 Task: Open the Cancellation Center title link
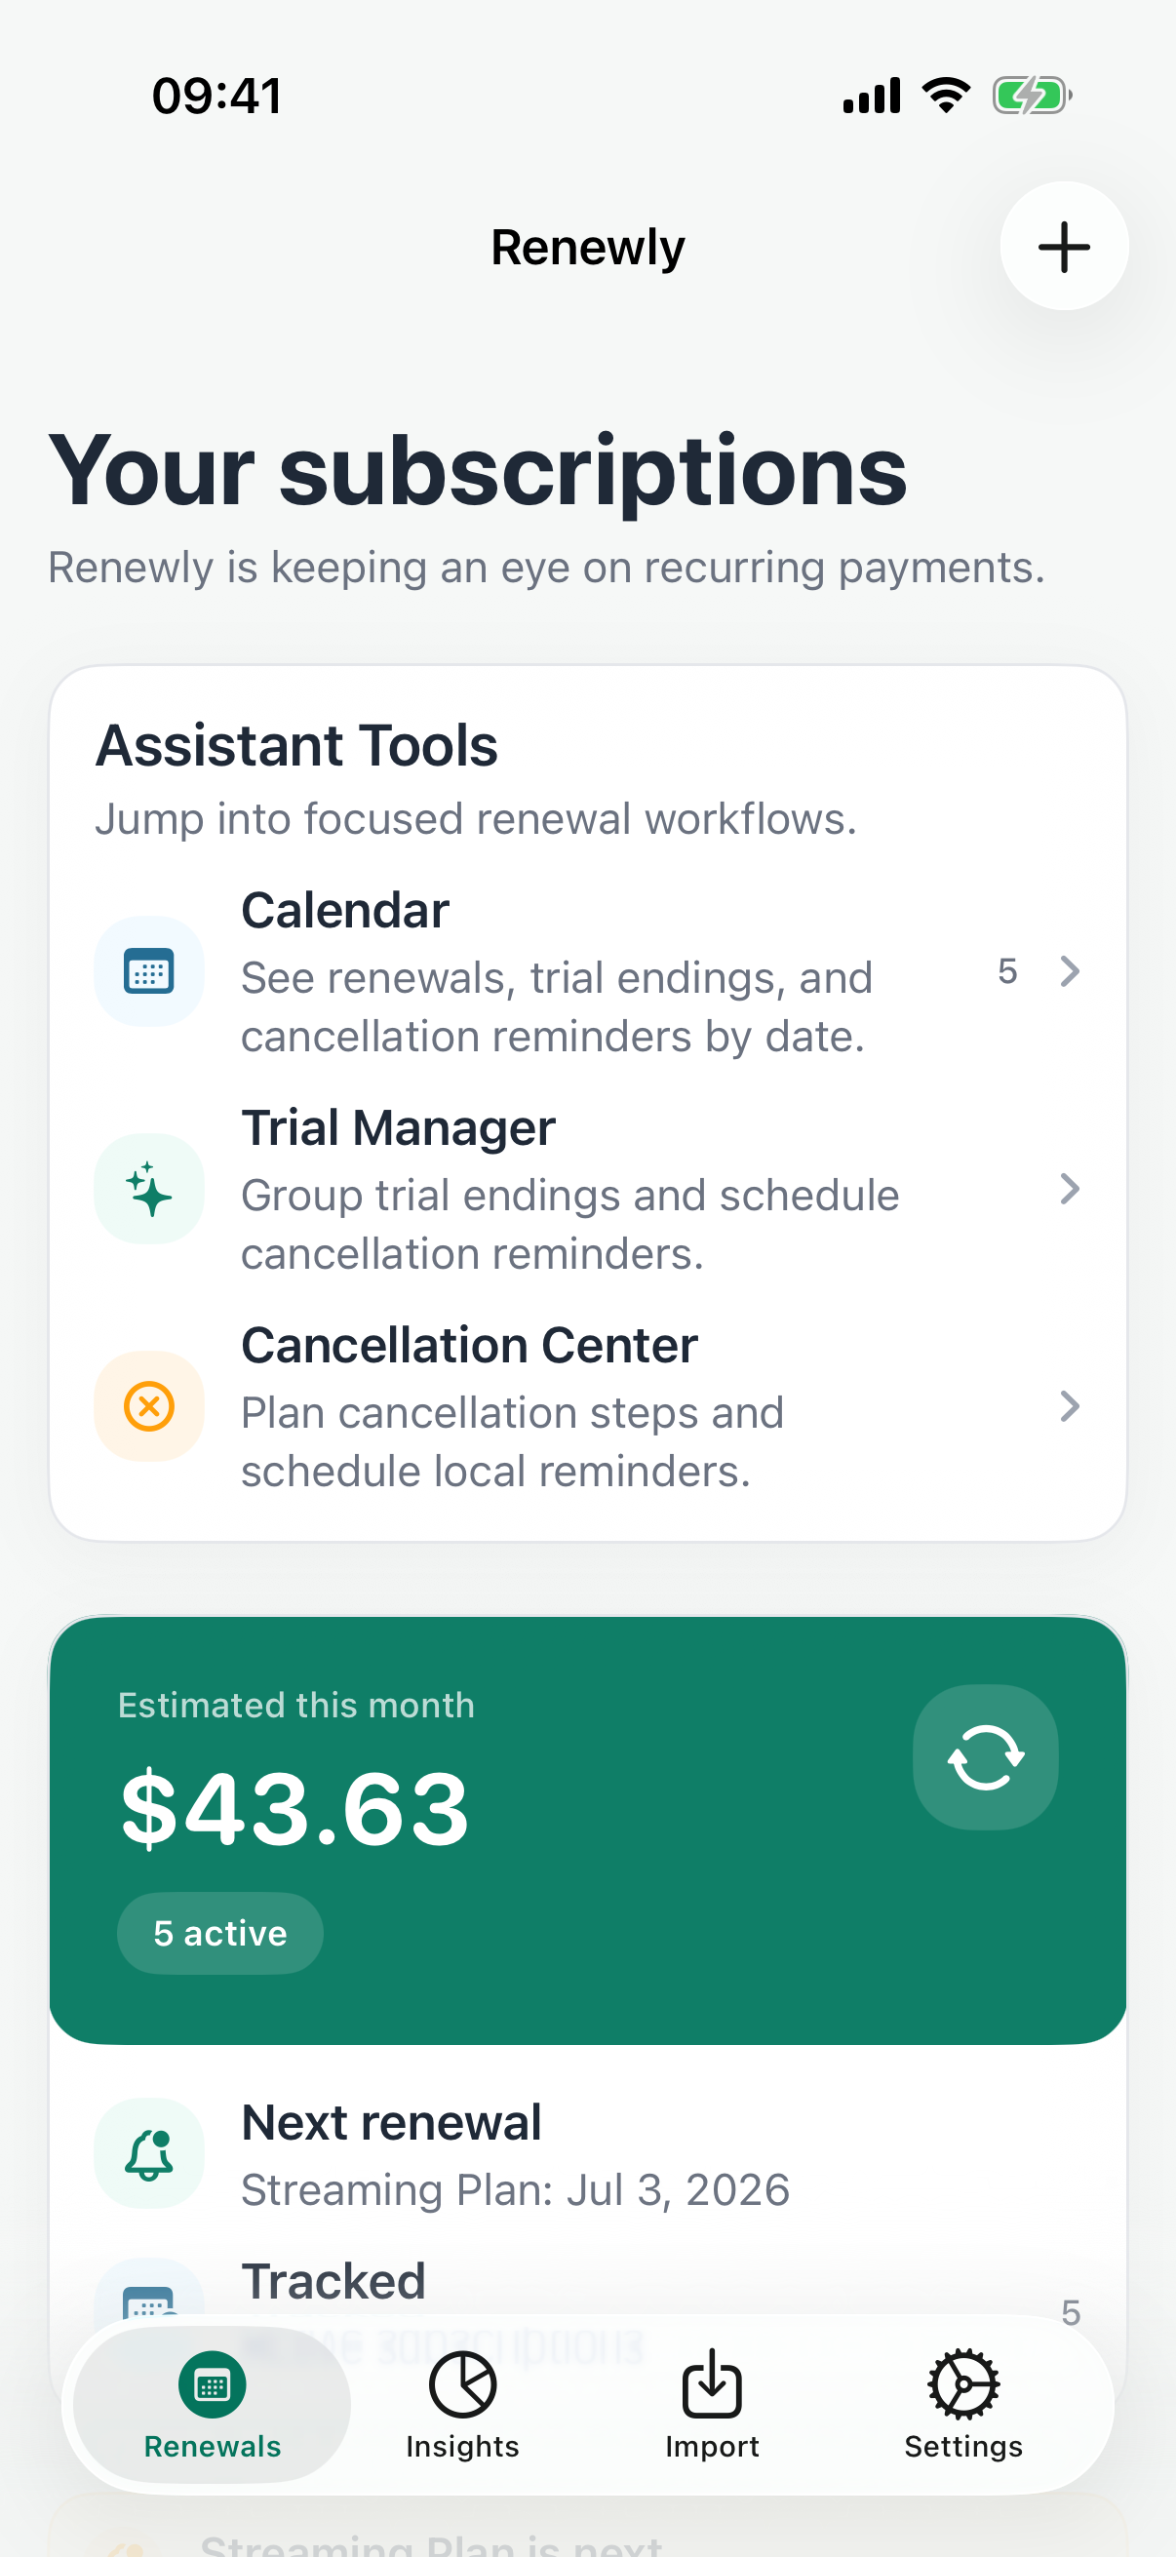pyautogui.click(x=469, y=1345)
